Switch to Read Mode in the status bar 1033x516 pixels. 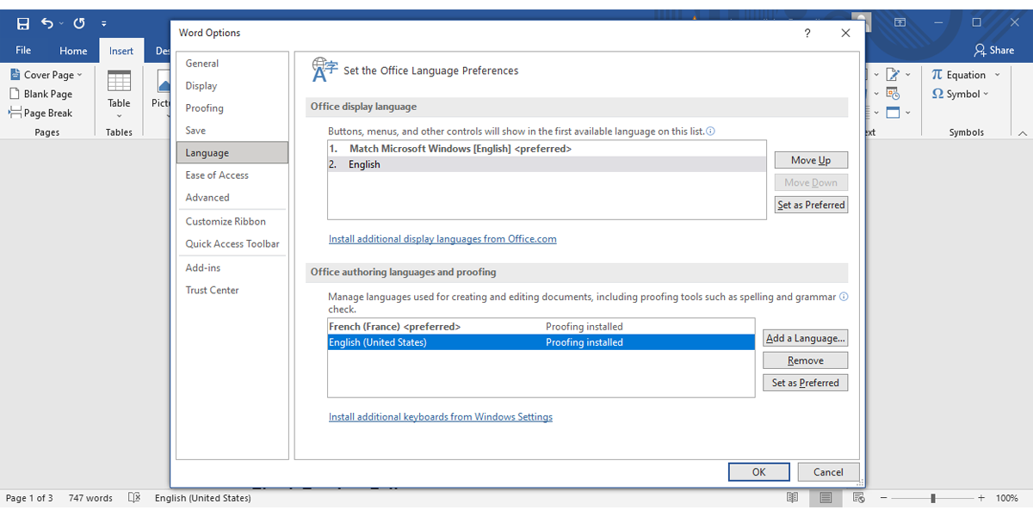click(792, 497)
